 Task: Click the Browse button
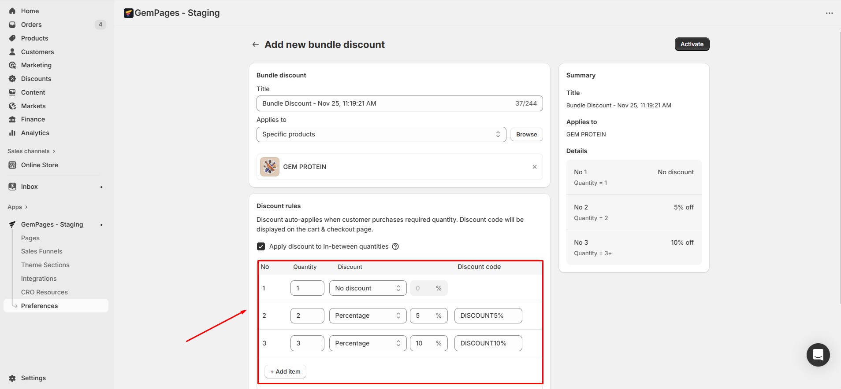[x=526, y=135]
